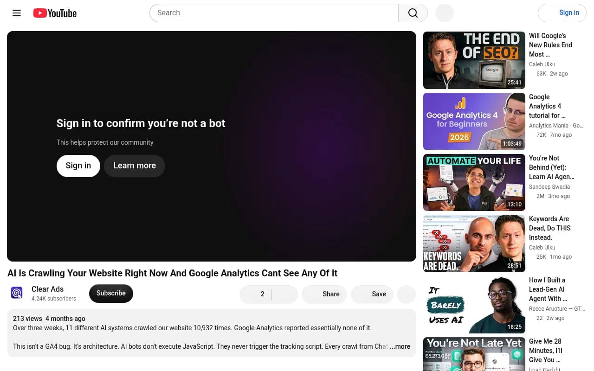This screenshot has width=594, height=371.
Task: Open the hamburger guide menu
Action: 17,13
